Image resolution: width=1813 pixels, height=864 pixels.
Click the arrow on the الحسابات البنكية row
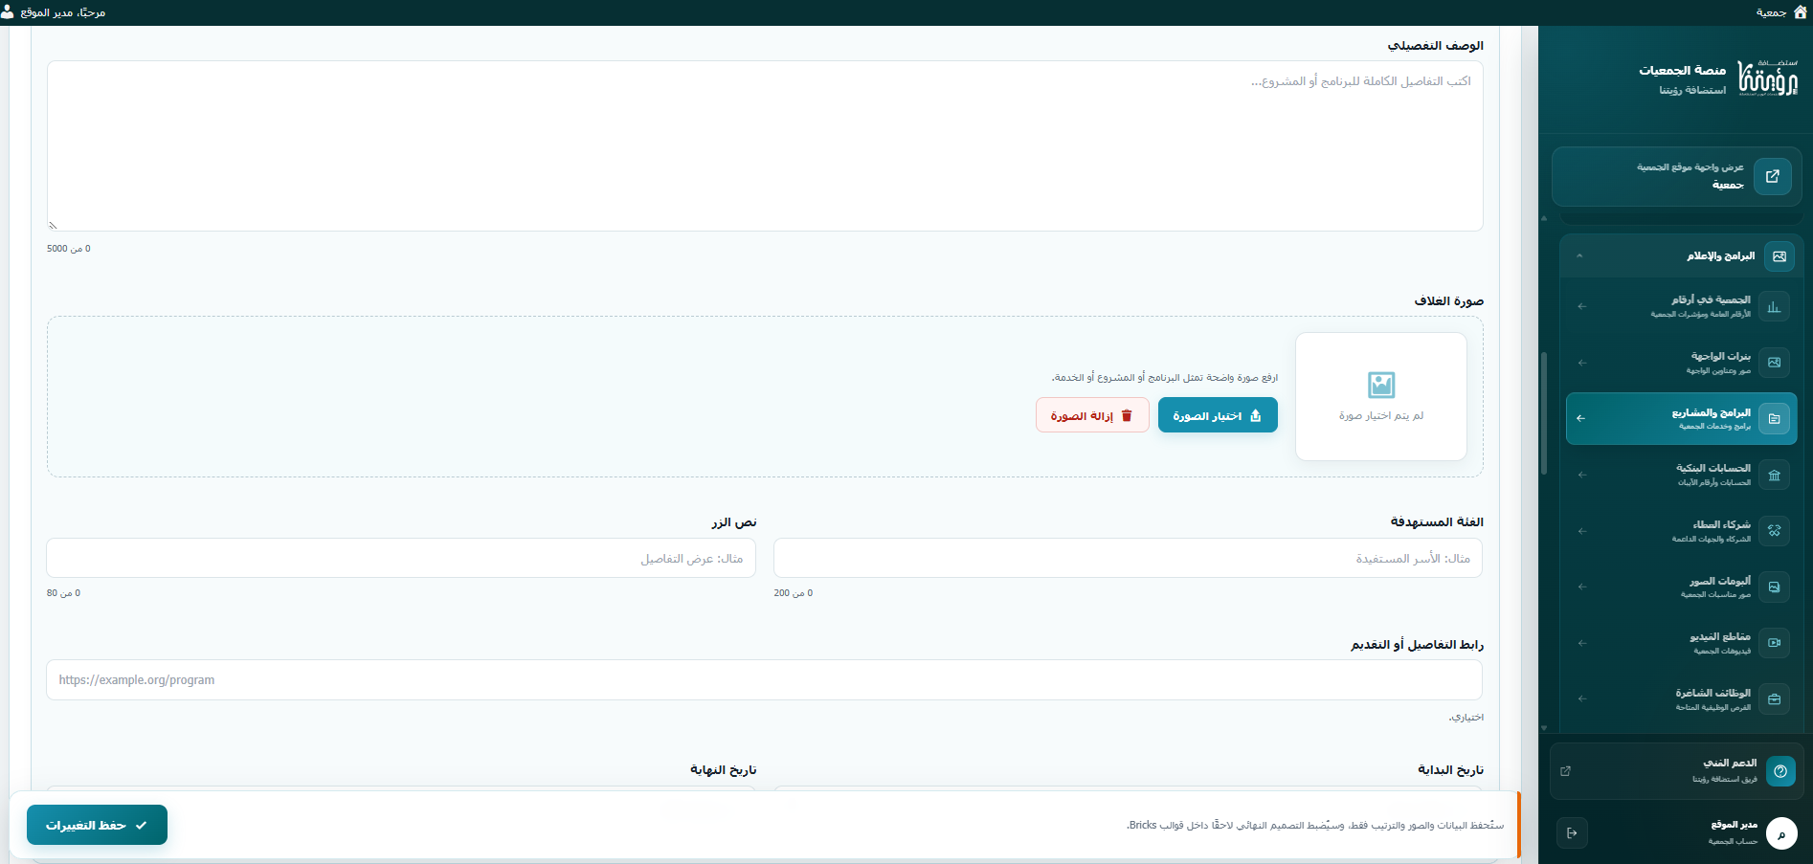[1582, 475]
